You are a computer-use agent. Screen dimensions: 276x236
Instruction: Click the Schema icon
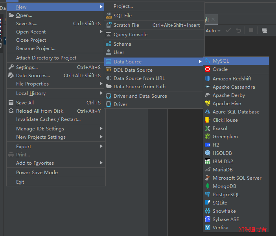(x=109, y=44)
